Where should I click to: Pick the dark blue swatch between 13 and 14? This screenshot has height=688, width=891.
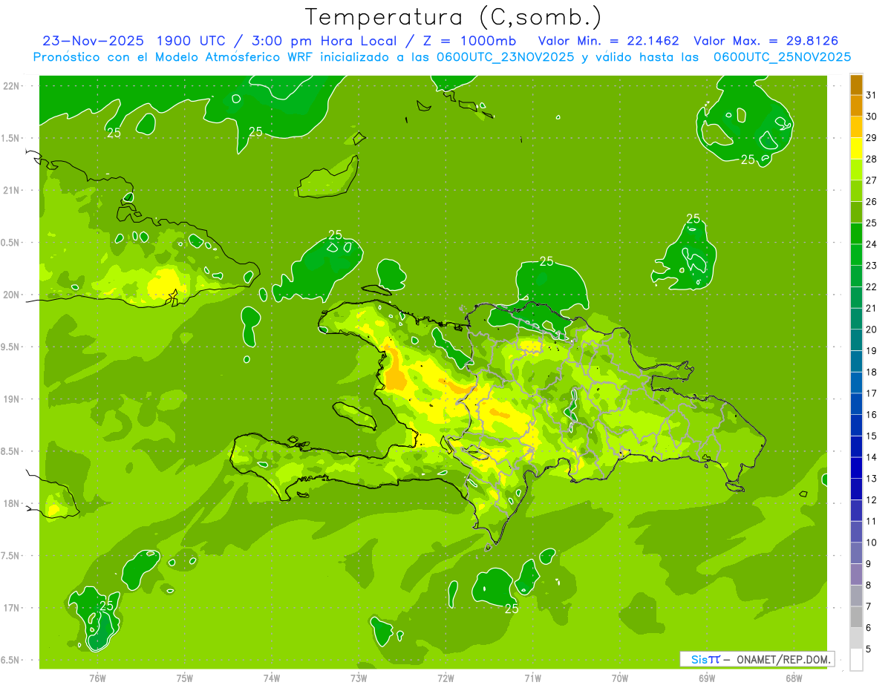(856, 468)
